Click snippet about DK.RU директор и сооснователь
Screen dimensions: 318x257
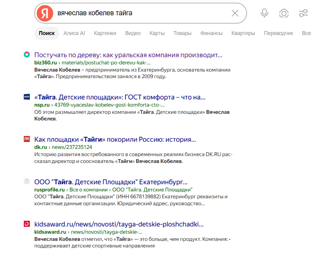coord(133,158)
